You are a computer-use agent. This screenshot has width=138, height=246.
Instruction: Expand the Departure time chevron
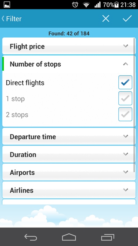[x=126, y=136]
